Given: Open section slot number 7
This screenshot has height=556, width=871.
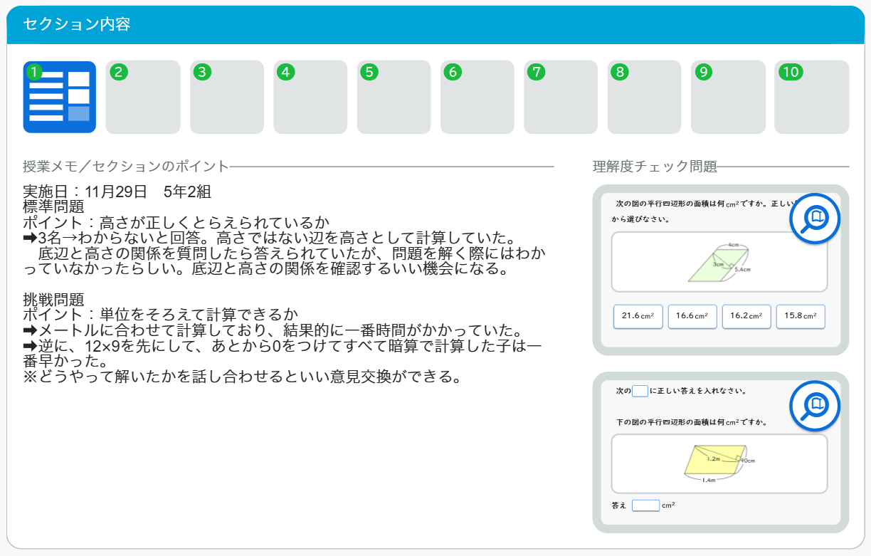Looking at the screenshot, I should 561,97.
